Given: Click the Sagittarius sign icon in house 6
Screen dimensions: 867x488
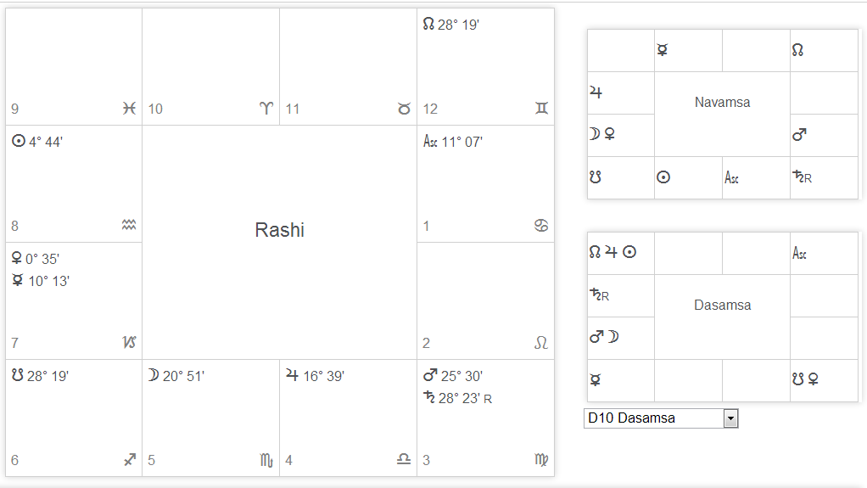Looking at the screenshot, I should pos(129,460).
